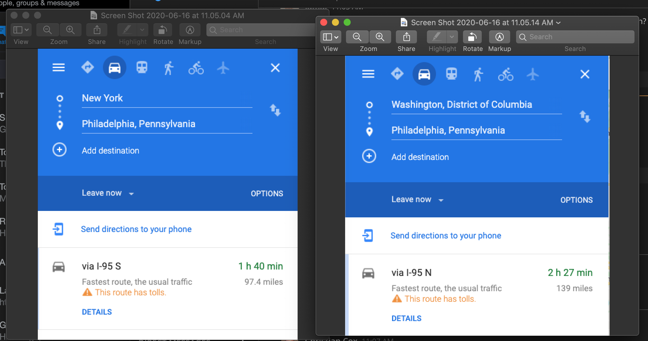Click the 2 h 27 min travel time
648x341 pixels.
[570, 272]
